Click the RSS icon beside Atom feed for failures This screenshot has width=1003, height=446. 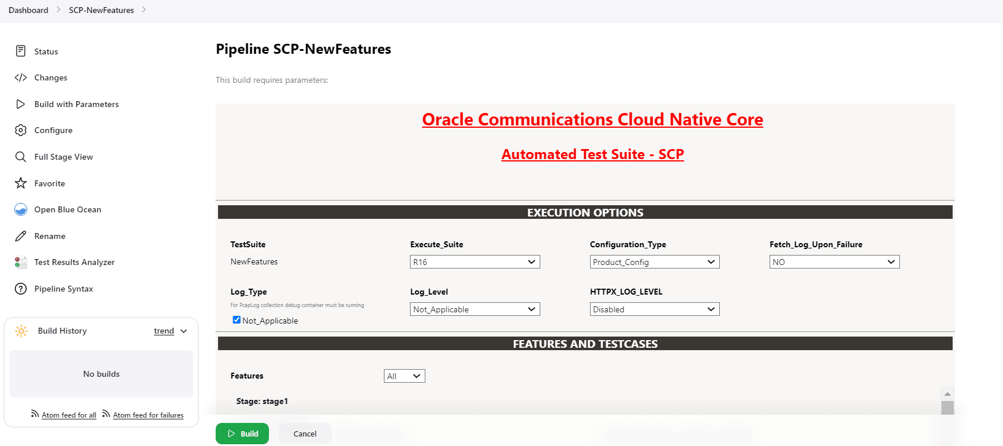106,414
